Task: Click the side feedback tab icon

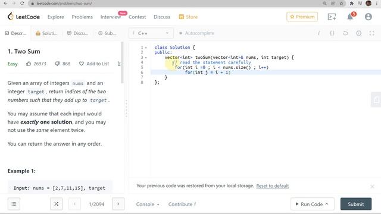Action: (x=376, y=99)
